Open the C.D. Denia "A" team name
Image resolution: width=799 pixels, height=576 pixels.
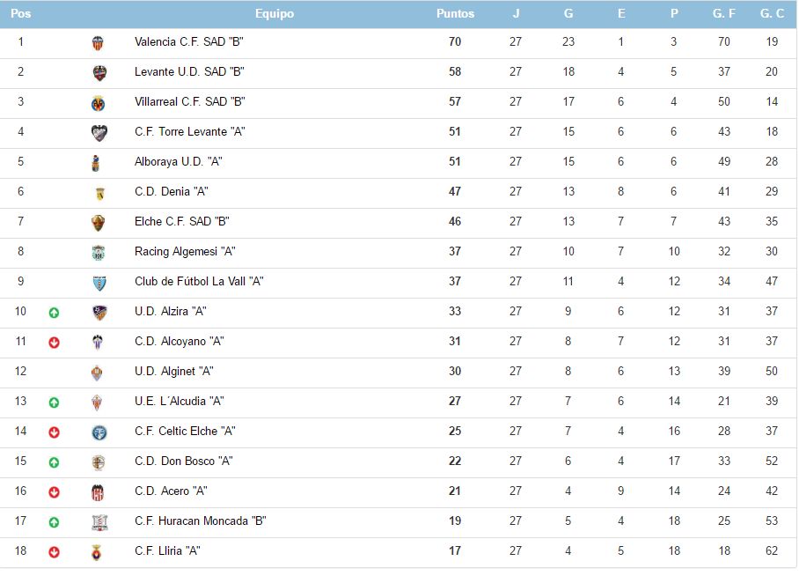(172, 192)
